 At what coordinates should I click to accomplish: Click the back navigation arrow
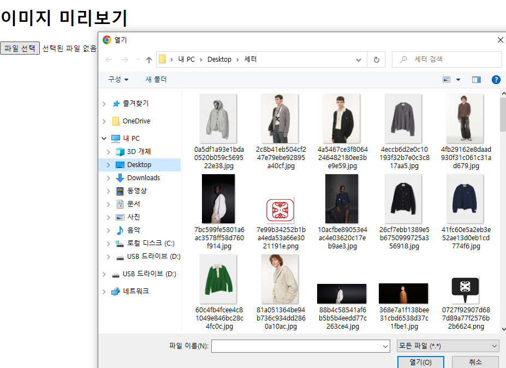click(109, 60)
